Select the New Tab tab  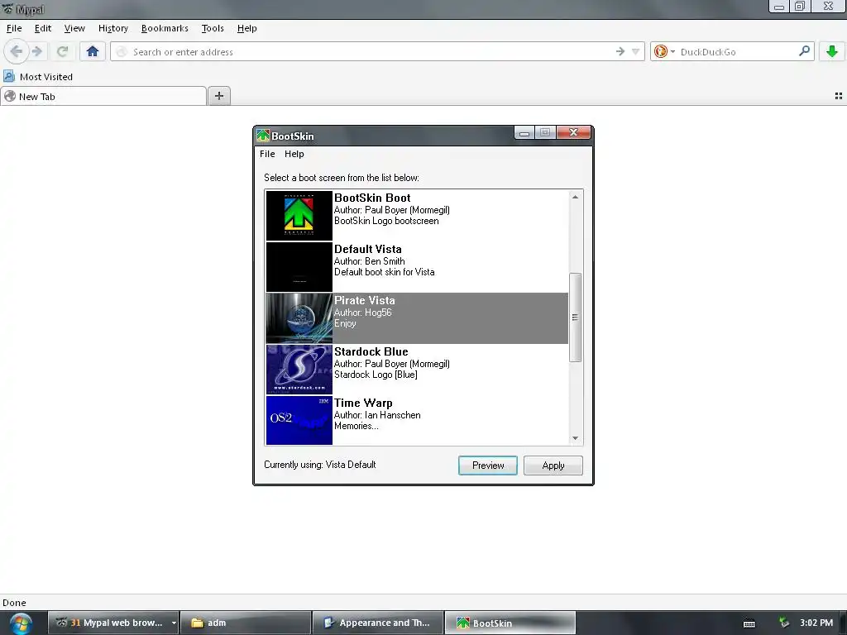pyautogui.click(x=103, y=96)
